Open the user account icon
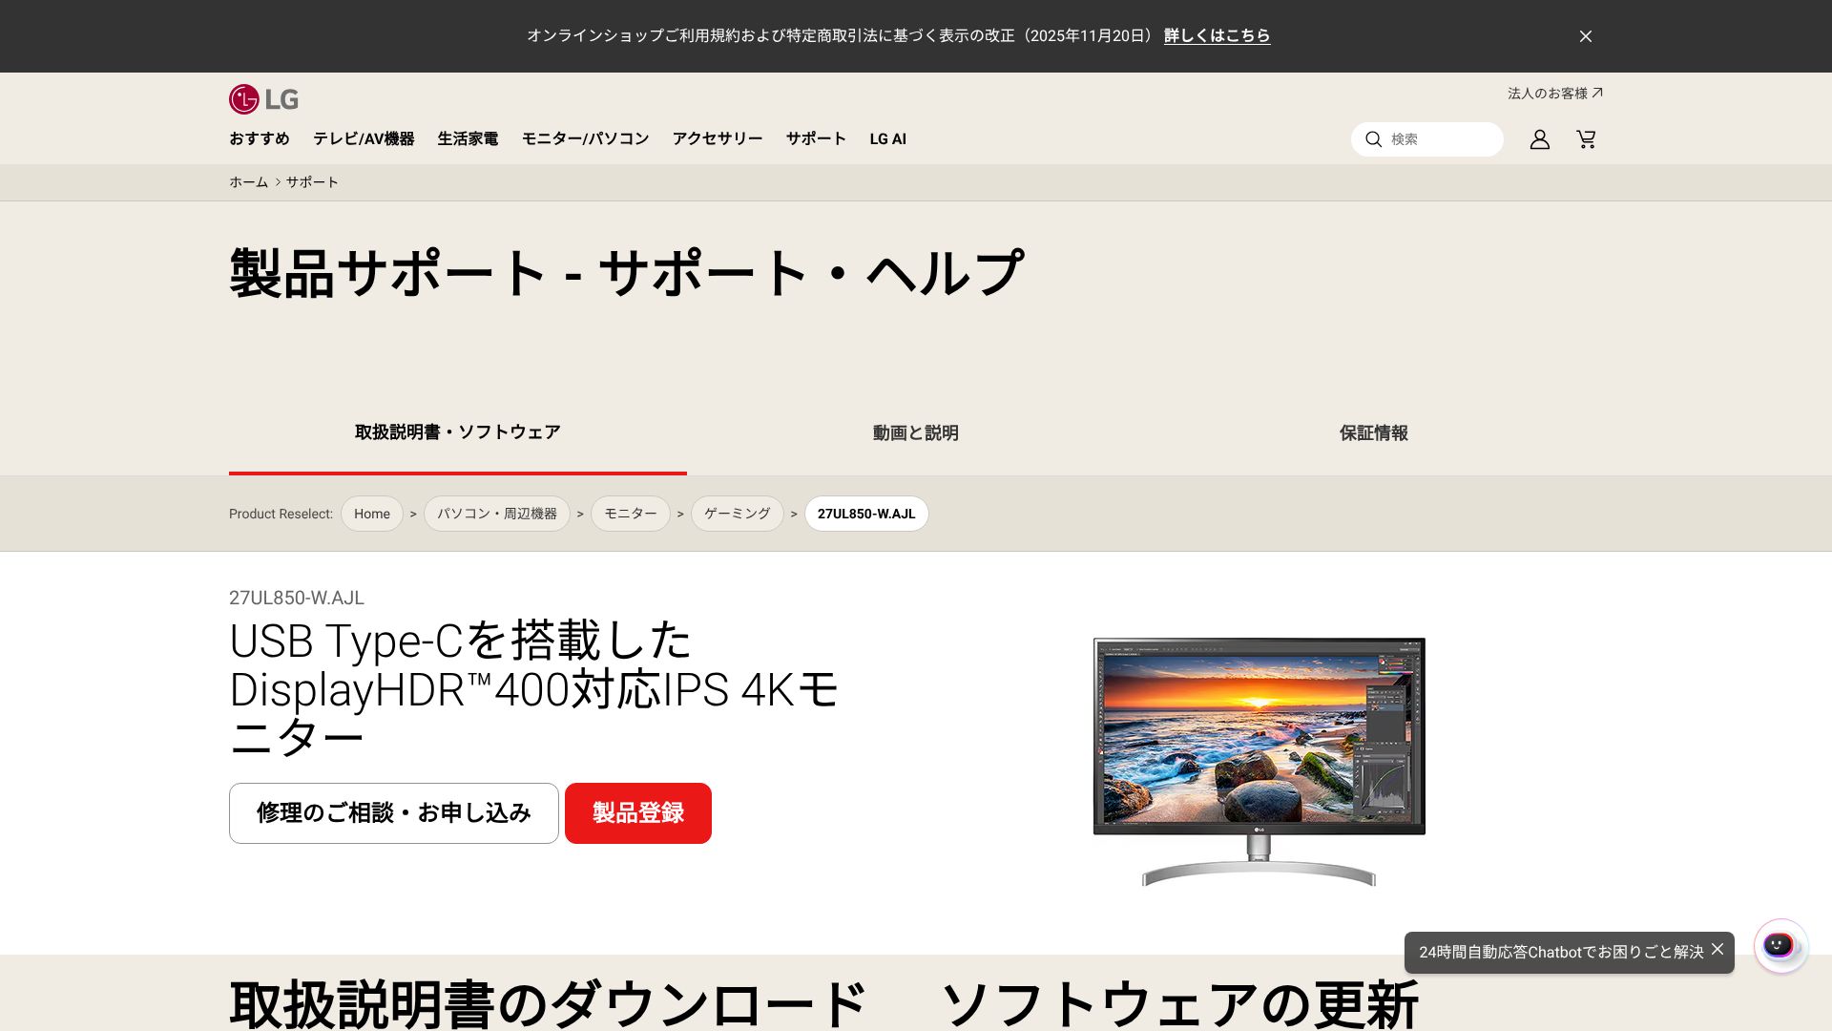Viewport: 1832px width, 1031px height. pos(1539,139)
